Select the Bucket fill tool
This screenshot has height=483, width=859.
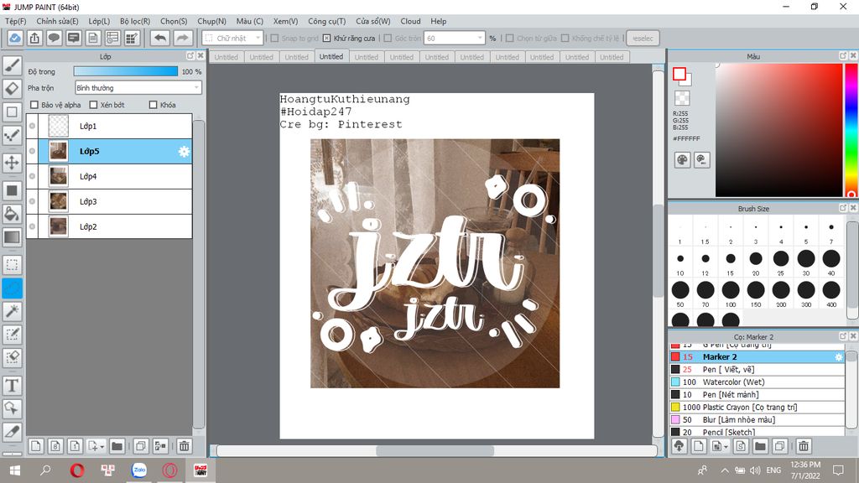coord(12,214)
